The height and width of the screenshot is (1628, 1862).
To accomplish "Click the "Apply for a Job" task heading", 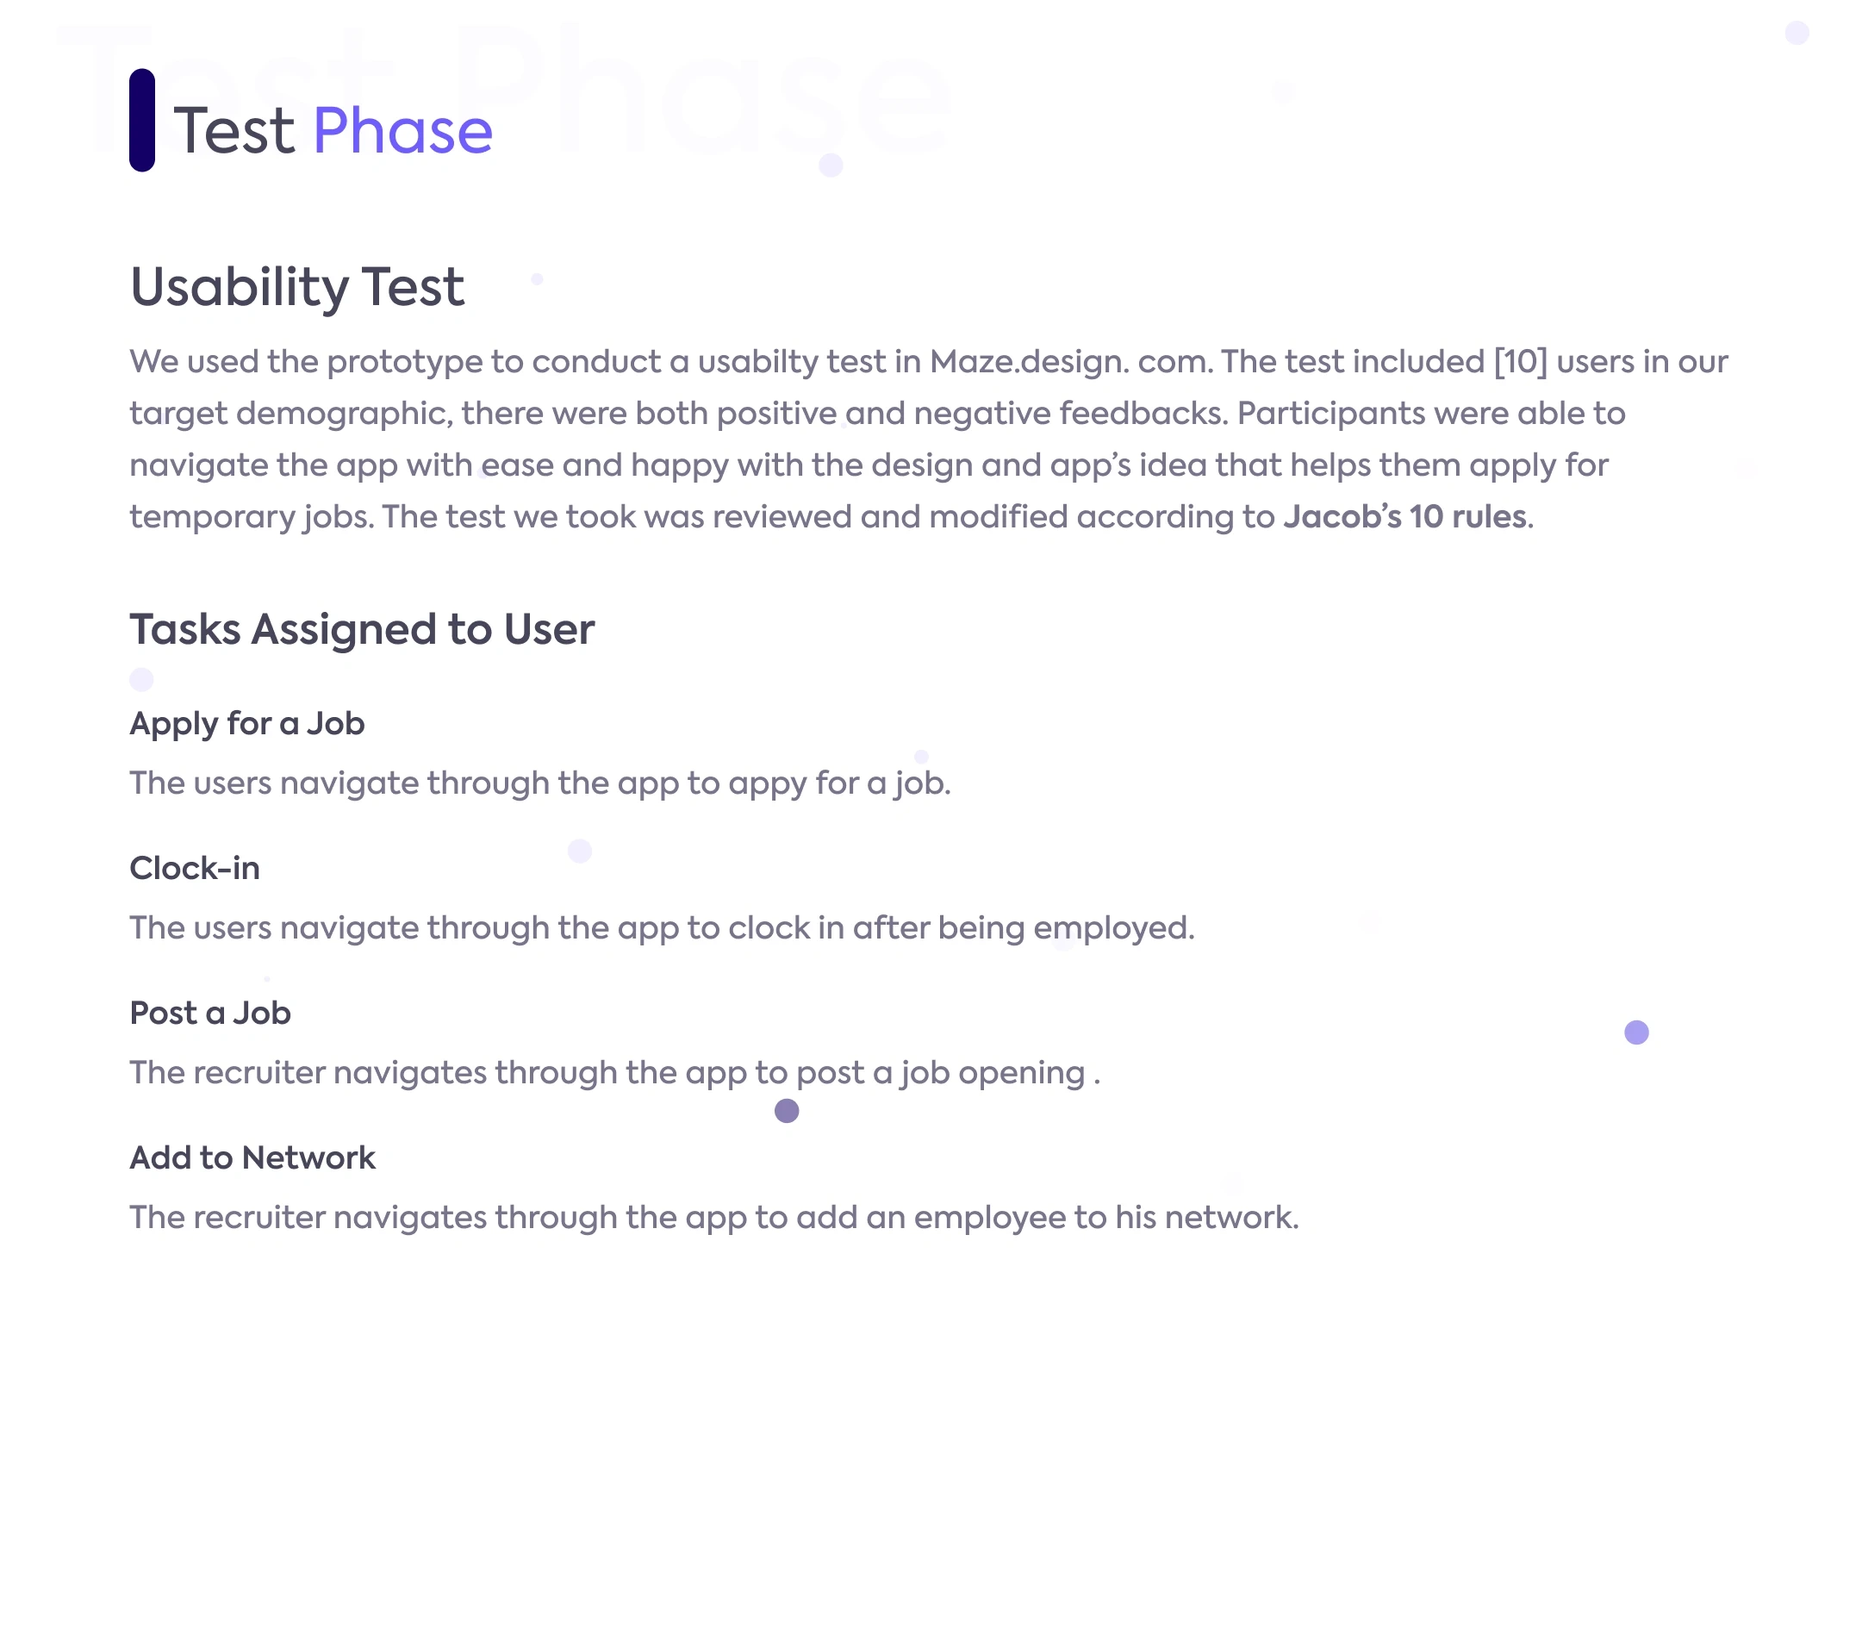I will pyautogui.click(x=247, y=723).
